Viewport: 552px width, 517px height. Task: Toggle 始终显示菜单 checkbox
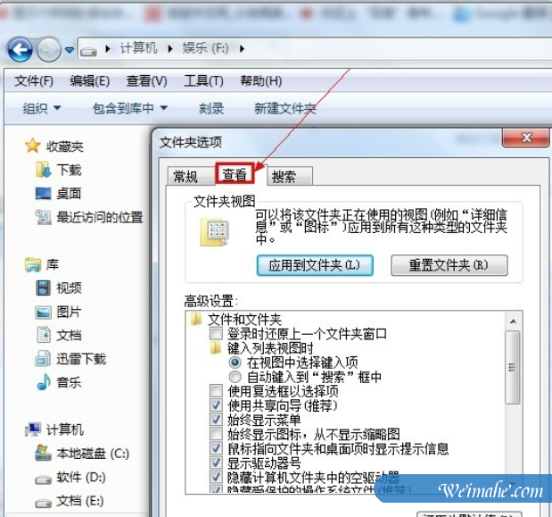(216, 420)
